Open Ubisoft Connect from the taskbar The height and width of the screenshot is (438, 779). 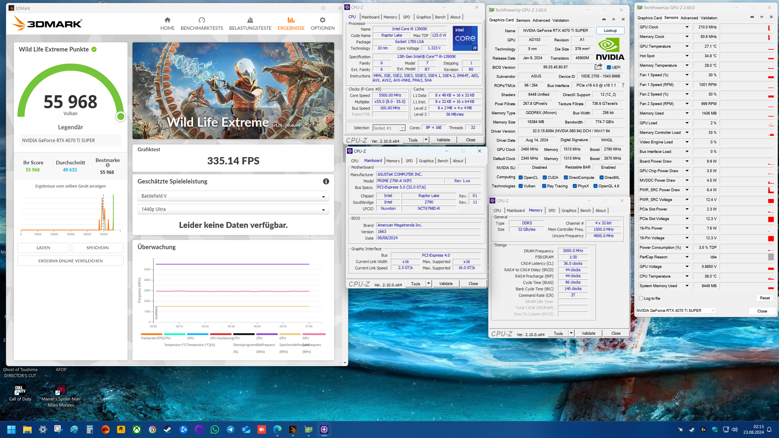(x=152, y=429)
